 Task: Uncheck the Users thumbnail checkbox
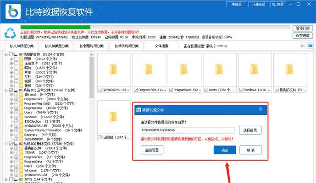(206, 90)
